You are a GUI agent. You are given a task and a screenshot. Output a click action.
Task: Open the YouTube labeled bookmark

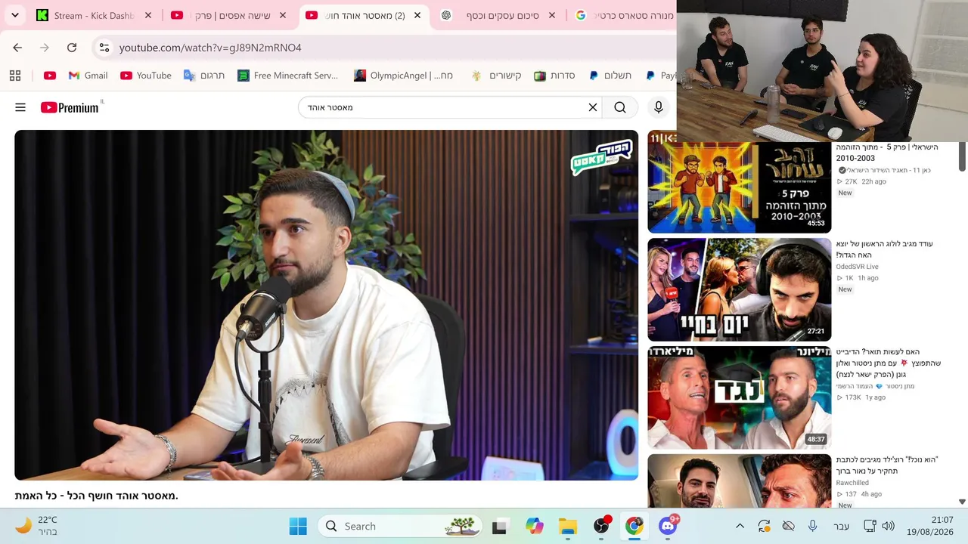pos(145,76)
